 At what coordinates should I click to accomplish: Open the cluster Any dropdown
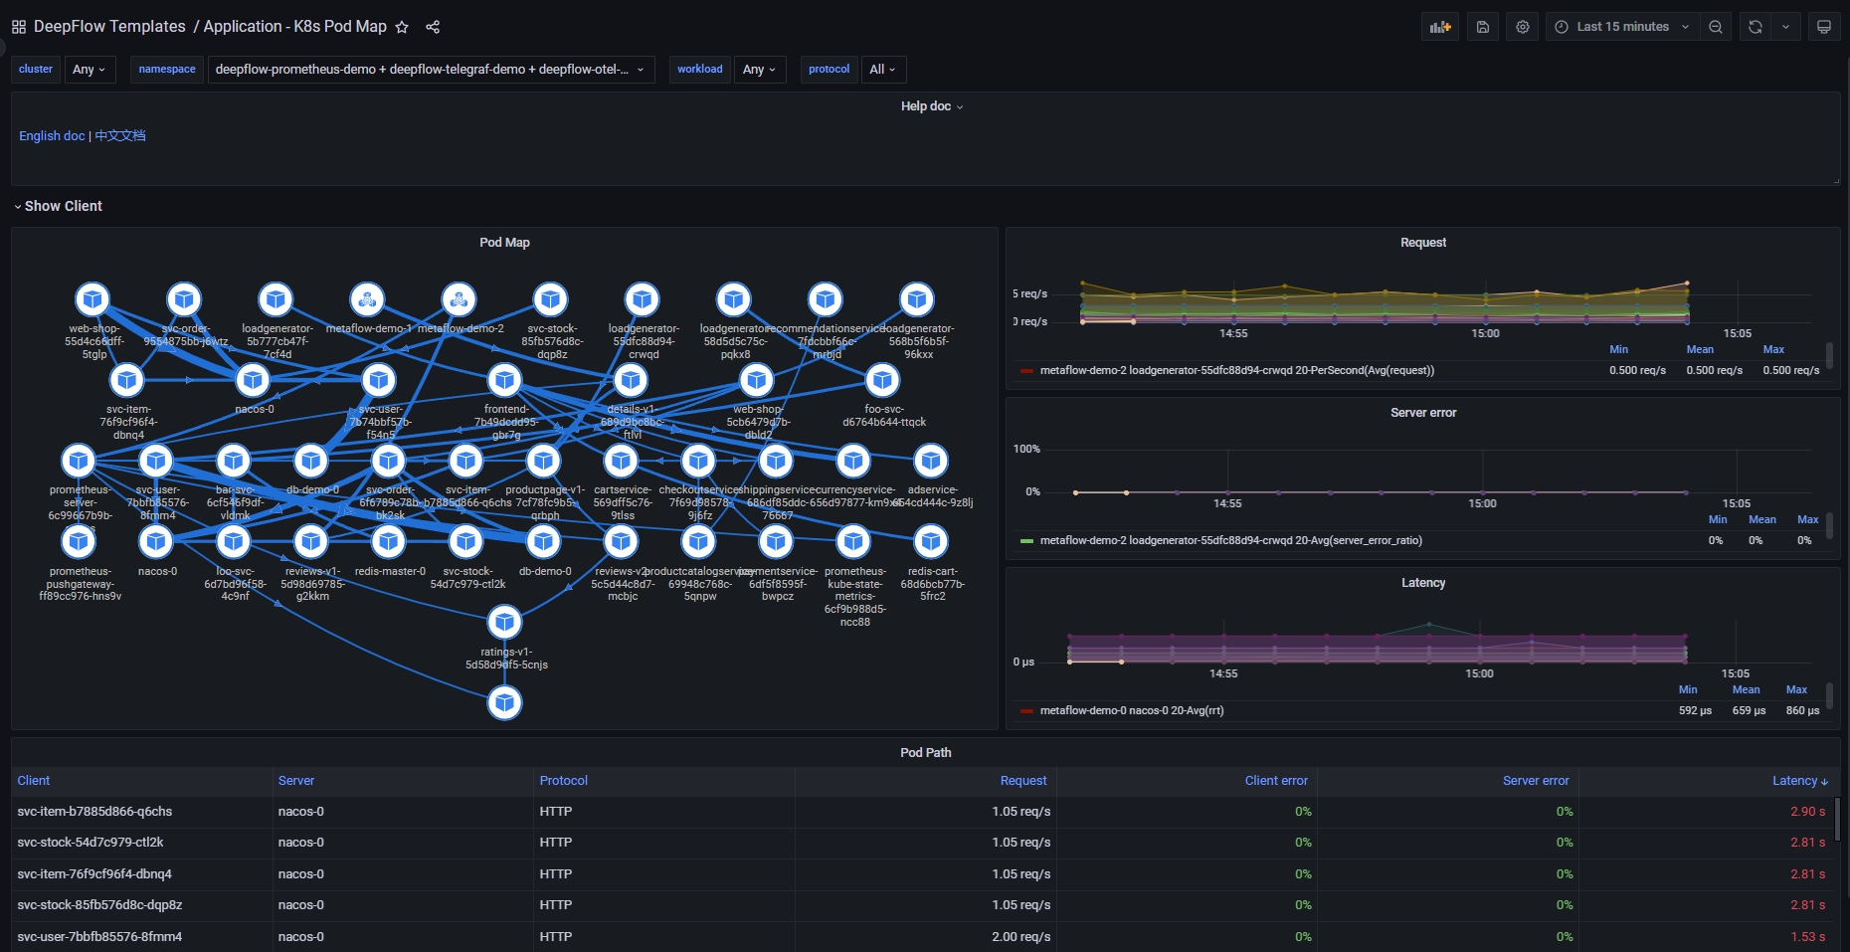pos(90,70)
